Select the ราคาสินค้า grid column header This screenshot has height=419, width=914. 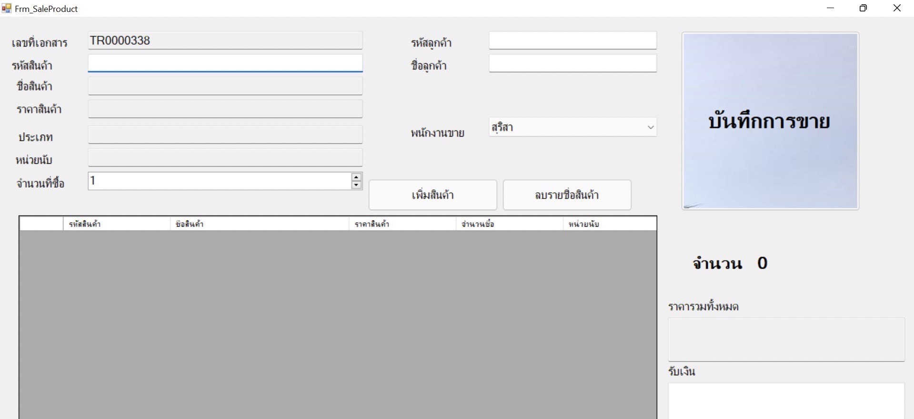click(x=402, y=224)
